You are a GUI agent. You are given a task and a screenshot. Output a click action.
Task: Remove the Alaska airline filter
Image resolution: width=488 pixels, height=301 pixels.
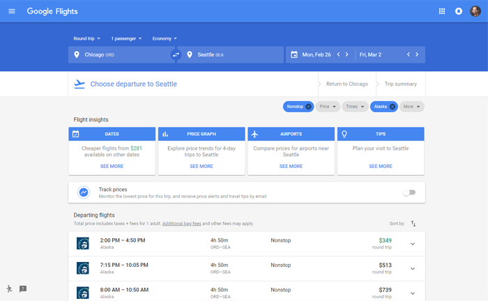(392, 107)
